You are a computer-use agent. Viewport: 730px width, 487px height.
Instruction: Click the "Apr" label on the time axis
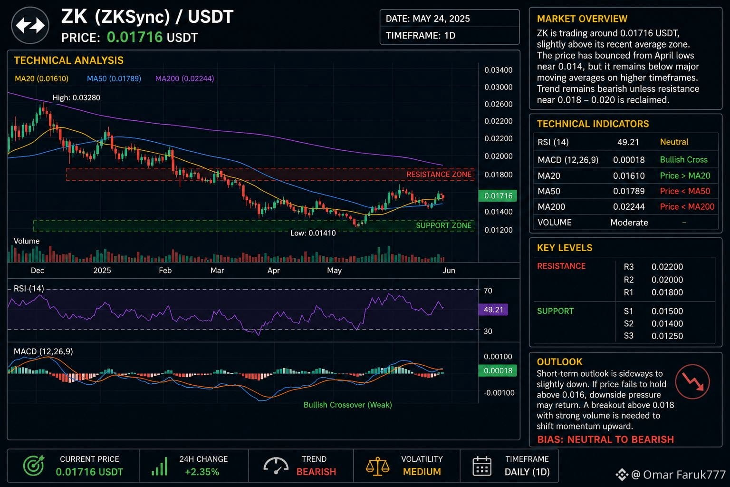click(x=273, y=271)
